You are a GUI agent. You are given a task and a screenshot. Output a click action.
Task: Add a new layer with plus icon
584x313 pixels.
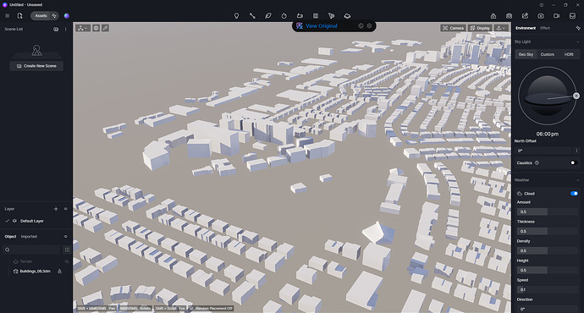56,209
